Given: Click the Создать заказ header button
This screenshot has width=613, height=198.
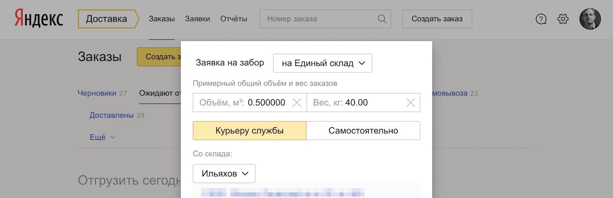Looking at the screenshot, I should [x=437, y=19].
